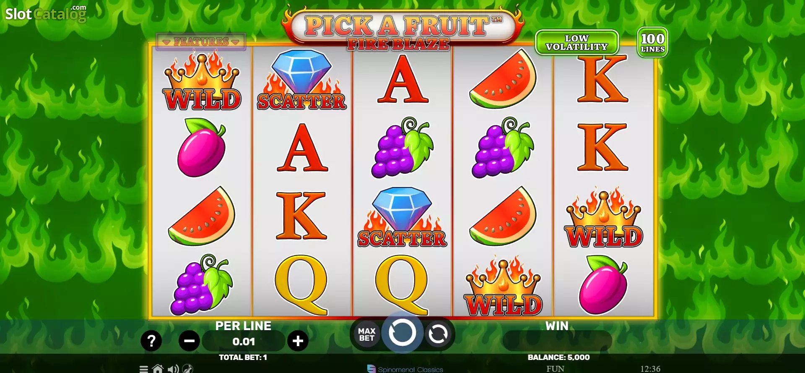Decrease the per line bet with minus
Viewport: 805px width, 373px height.
pyautogui.click(x=189, y=341)
